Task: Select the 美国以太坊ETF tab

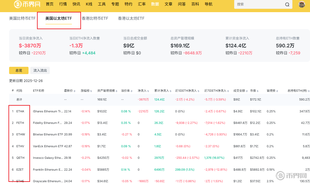Action: tap(59, 19)
